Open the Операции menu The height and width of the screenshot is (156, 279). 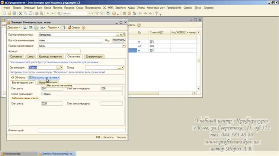(x=29, y=8)
